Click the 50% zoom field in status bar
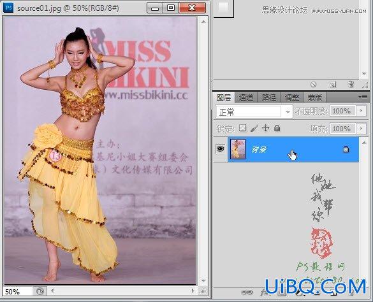 coord(17,292)
